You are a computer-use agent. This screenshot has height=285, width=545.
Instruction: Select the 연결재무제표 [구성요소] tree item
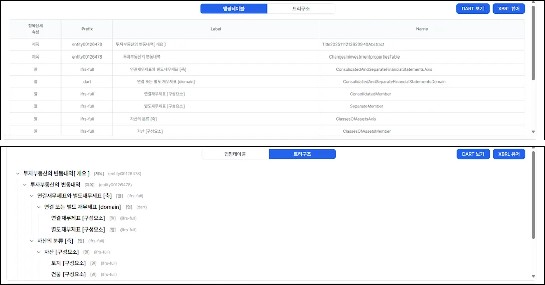78,218
